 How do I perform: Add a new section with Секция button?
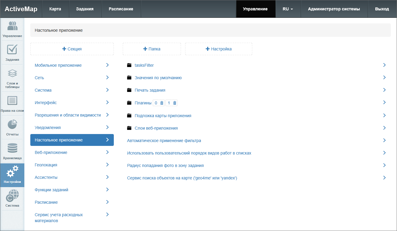(x=72, y=49)
